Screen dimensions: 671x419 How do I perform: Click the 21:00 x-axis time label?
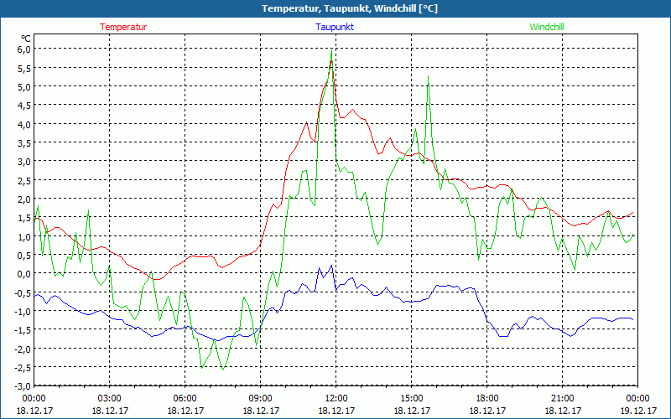[562, 398]
